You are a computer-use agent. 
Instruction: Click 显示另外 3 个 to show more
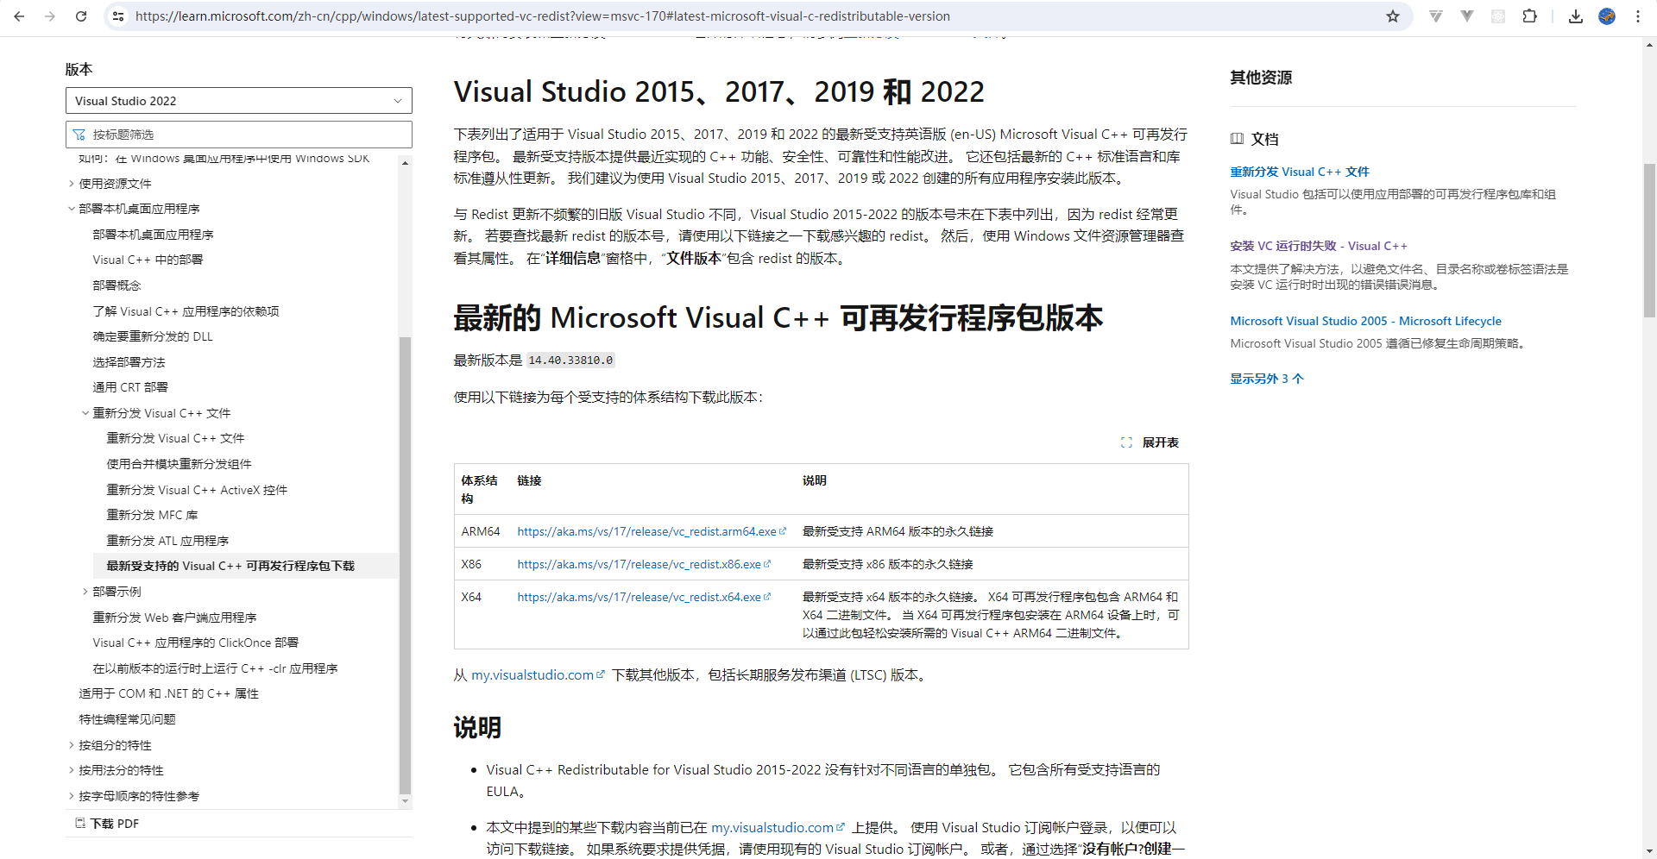pyautogui.click(x=1266, y=379)
